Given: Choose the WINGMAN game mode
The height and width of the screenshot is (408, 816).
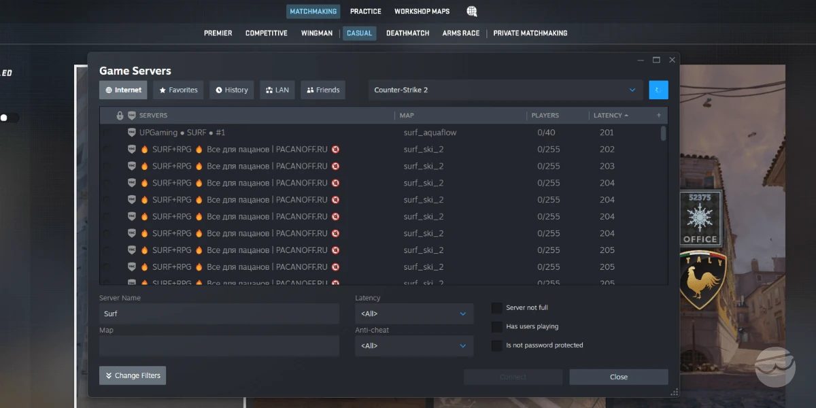Looking at the screenshot, I should tap(317, 33).
